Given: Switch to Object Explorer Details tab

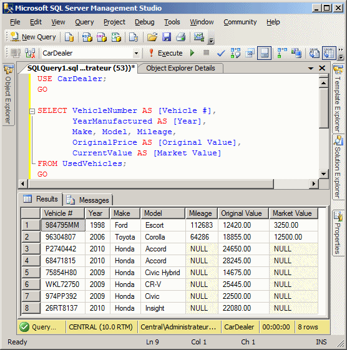Looking at the screenshot, I should click(x=180, y=68).
